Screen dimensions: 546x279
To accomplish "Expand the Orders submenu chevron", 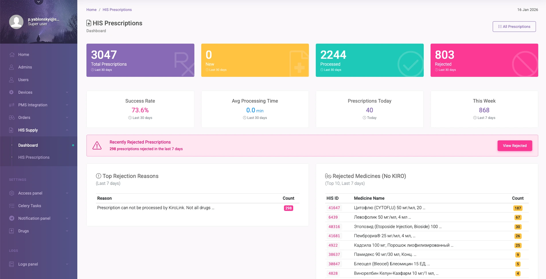I will tap(67, 118).
